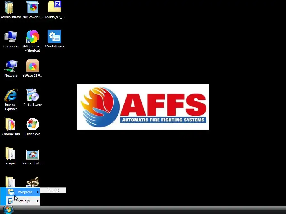Open the Settings start menu item
Viewport: 286px width, 214px height.
point(23,201)
